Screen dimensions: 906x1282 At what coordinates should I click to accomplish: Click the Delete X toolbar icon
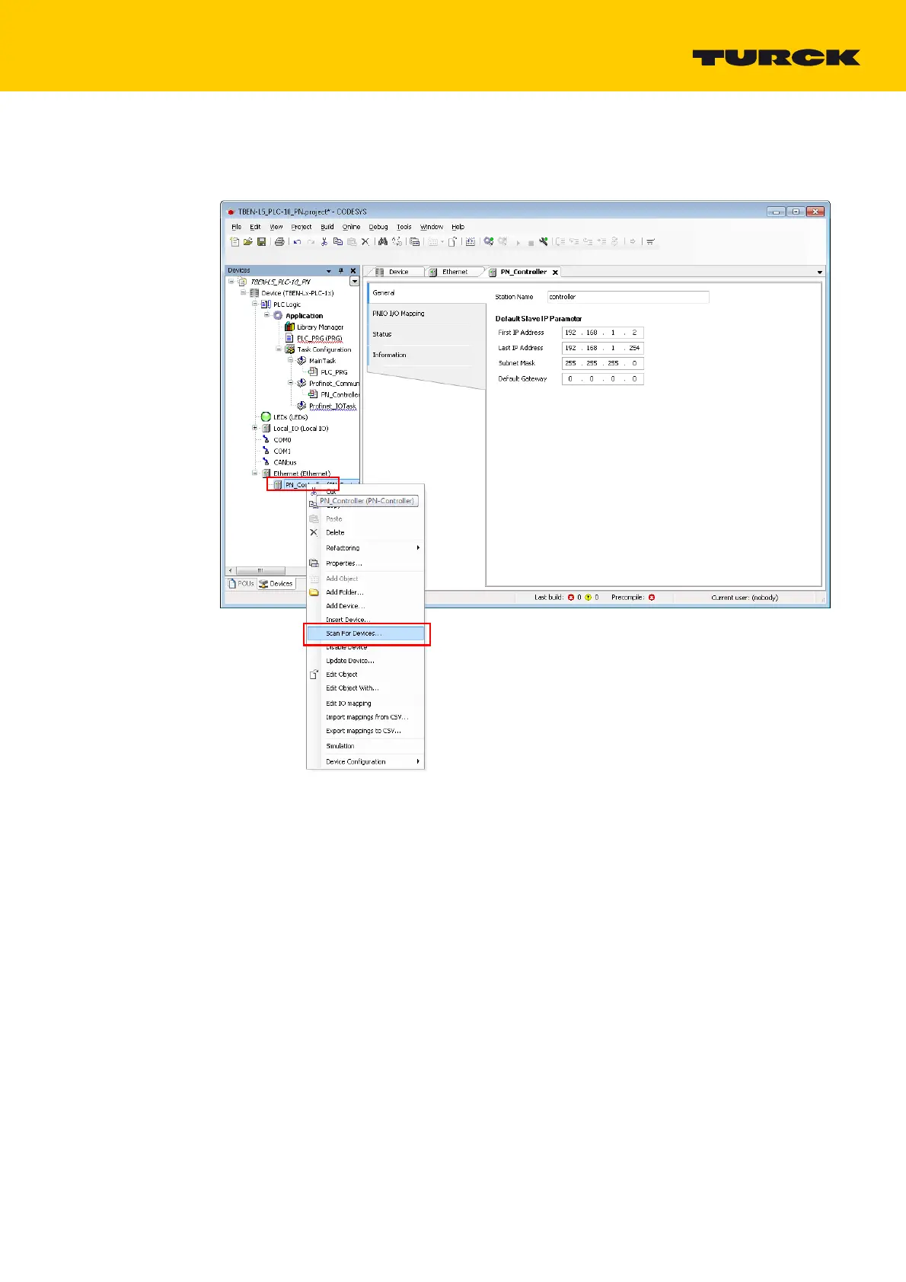(365, 242)
